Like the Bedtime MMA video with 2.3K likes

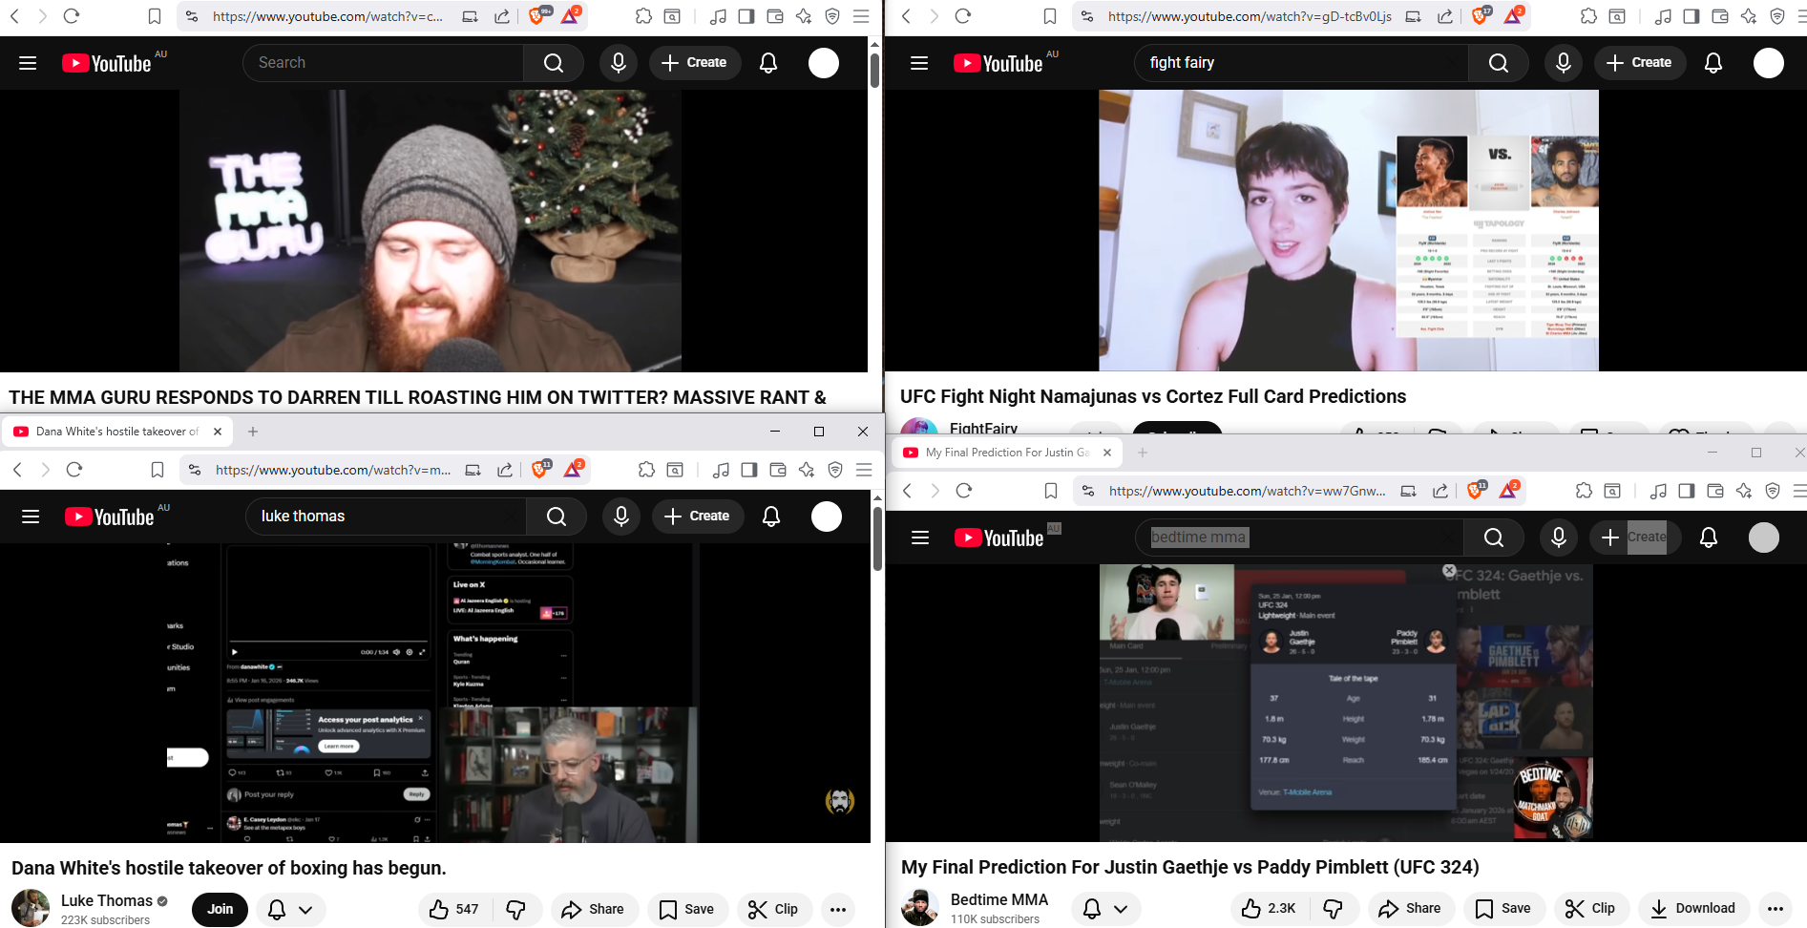pyautogui.click(x=1271, y=908)
